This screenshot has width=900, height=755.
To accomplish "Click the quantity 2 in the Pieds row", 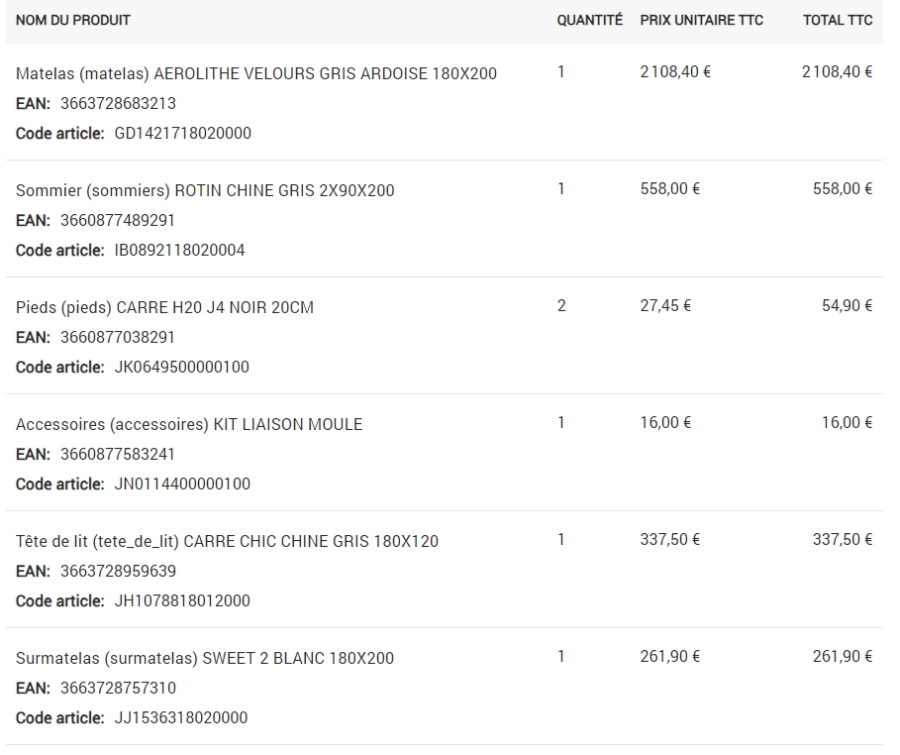I will pyautogui.click(x=561, y=305).
